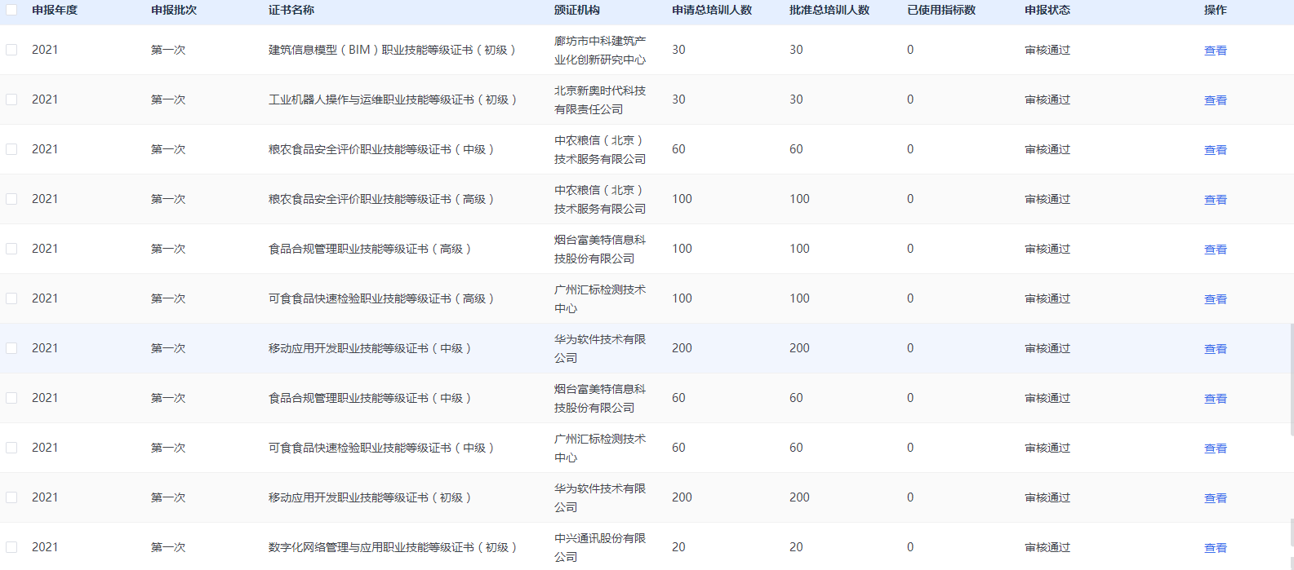
Task: Click the 颁证机构 column header
Action: (x=577, y=10)
